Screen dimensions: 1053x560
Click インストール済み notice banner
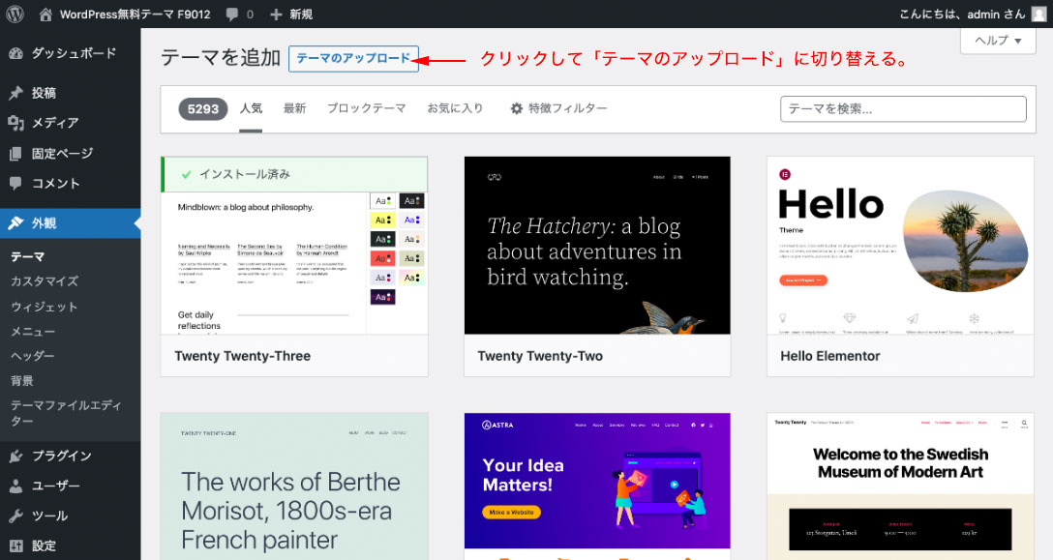point(294,175)
